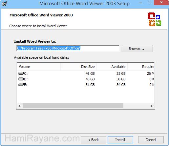Click the 38 GB available value
The image size is (169, 146).
pos(121,79)
